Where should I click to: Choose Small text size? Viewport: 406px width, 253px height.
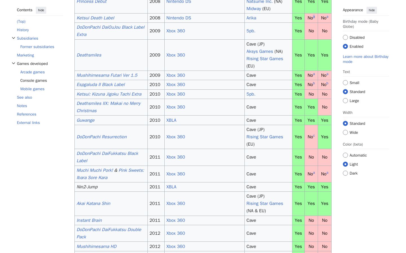click(345, 83)
